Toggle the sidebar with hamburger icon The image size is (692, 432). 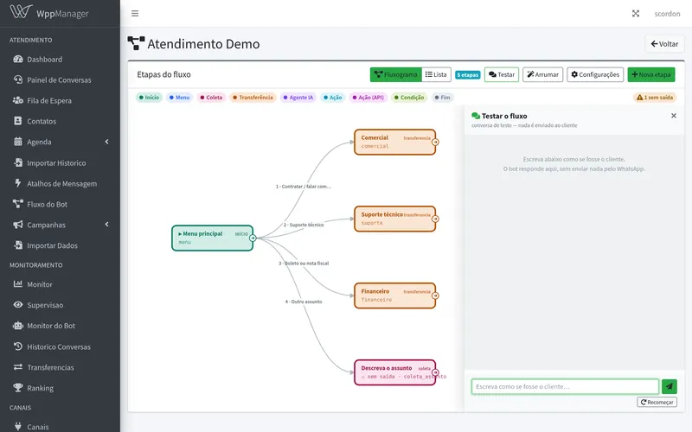135,14
